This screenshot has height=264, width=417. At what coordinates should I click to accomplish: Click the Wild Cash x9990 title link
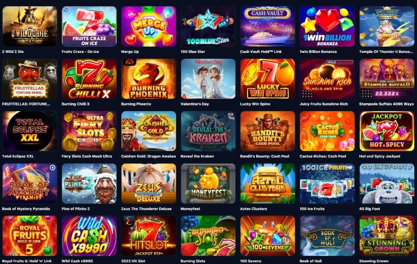tap(77, 261)
